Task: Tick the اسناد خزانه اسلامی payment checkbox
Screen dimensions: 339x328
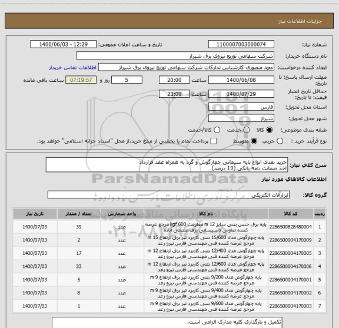Action: [x=214, y=141]
